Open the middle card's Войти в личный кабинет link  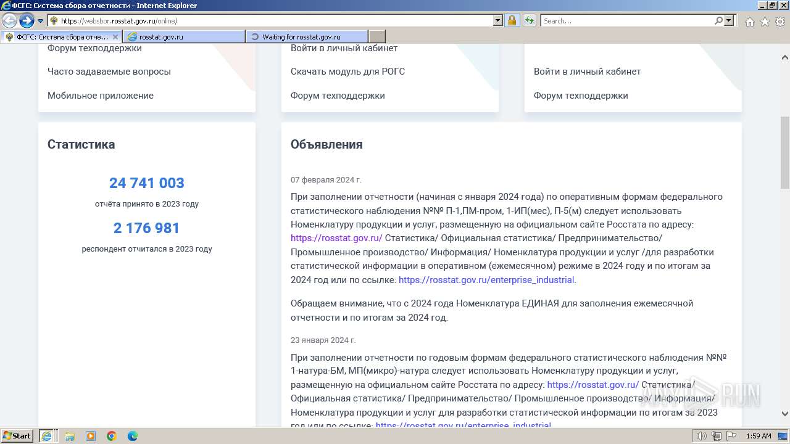click(344, 48)
